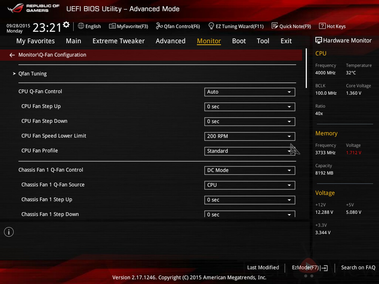
Task: Open Chassis Fan 1 Q-Fan Control dropdown
Action: point(250,170)
